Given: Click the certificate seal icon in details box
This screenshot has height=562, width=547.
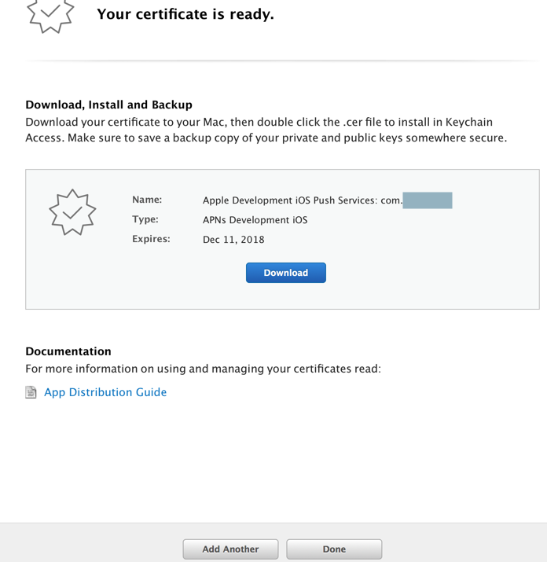Looking at the screenshot, I should point(72,212).
